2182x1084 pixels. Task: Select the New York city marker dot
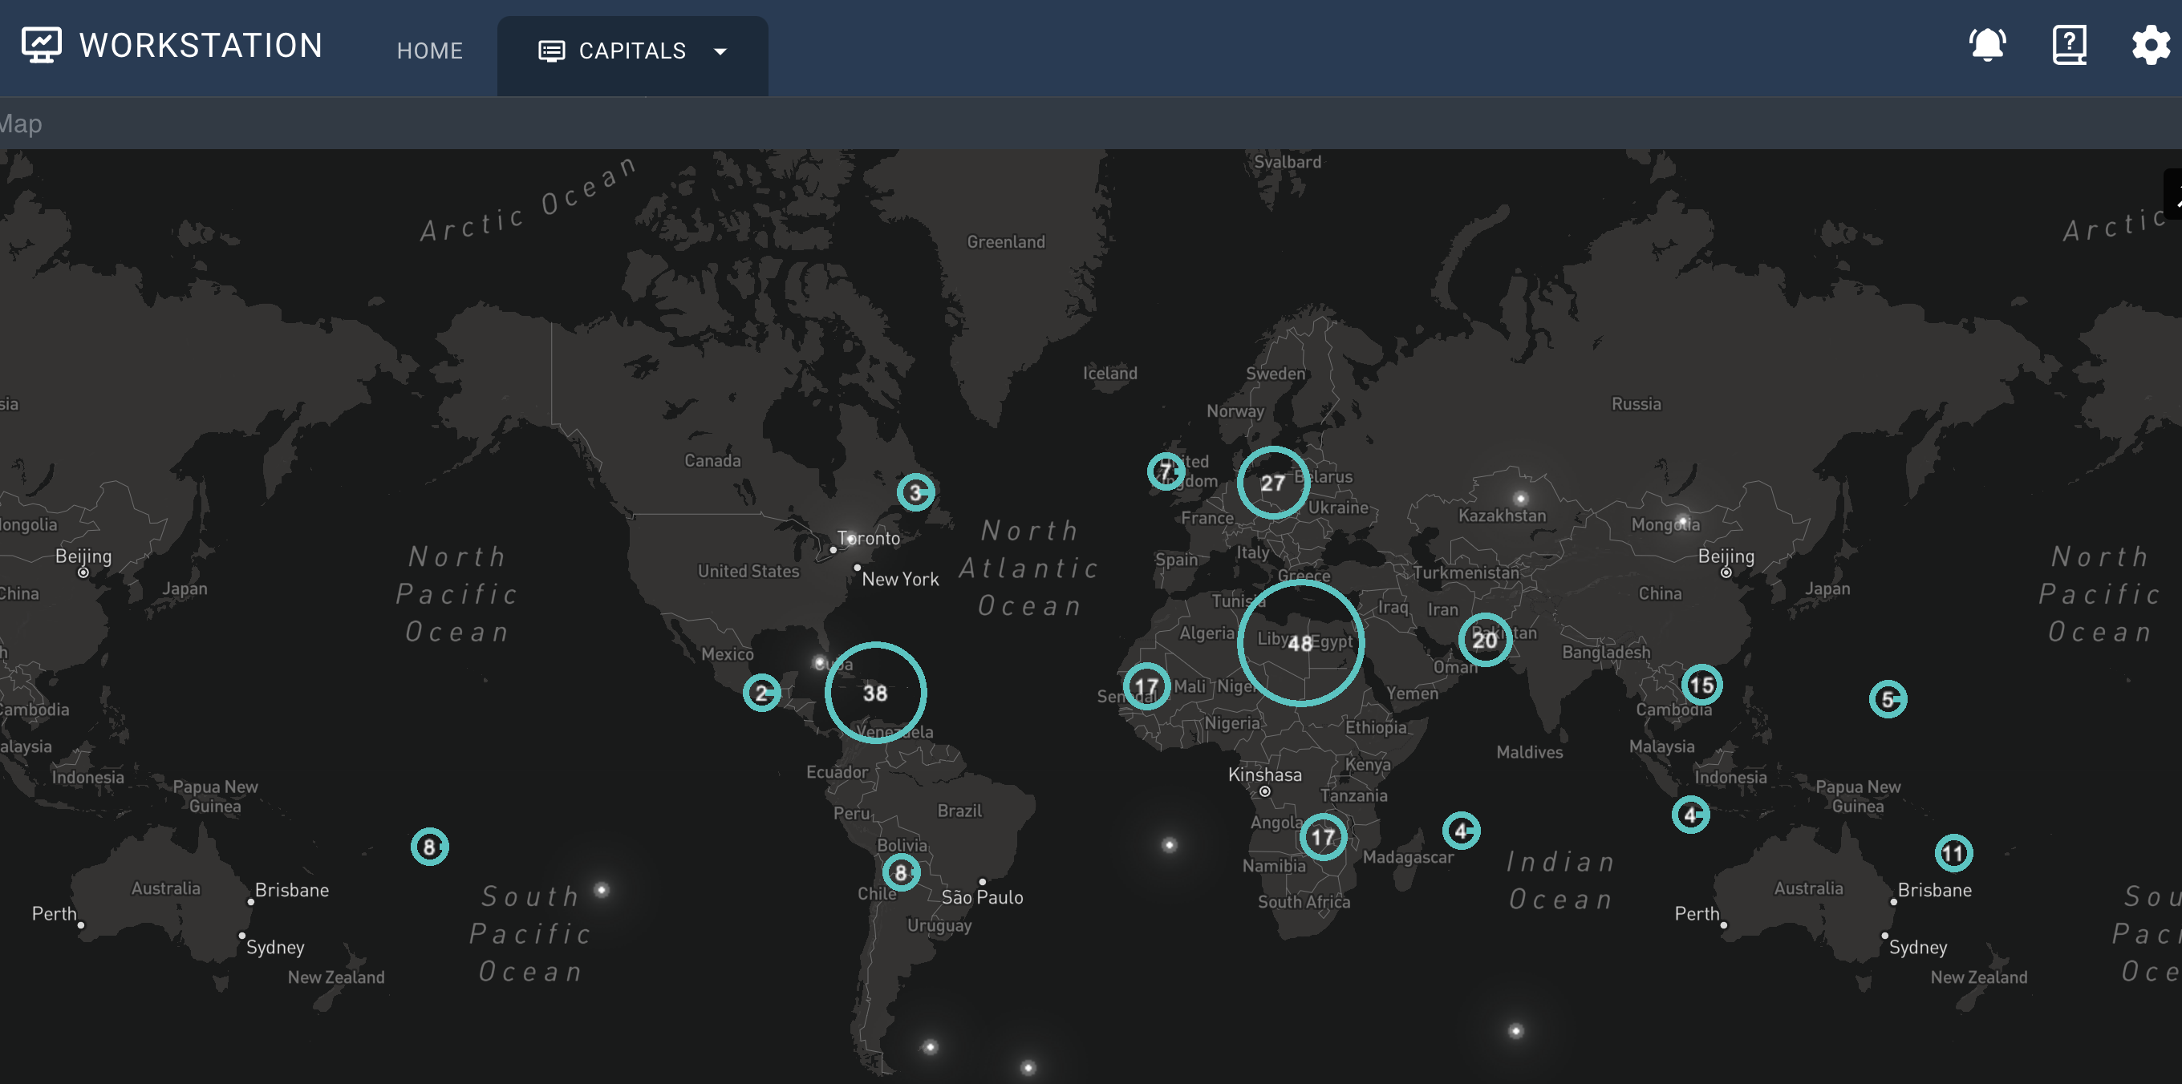858,568
